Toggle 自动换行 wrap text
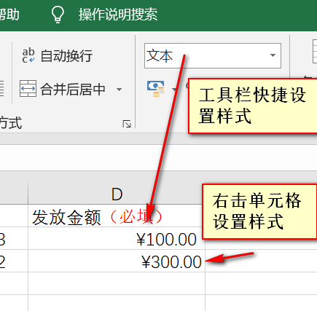The image size is (317, 311). pyautogui.click(x=57, y=55)
